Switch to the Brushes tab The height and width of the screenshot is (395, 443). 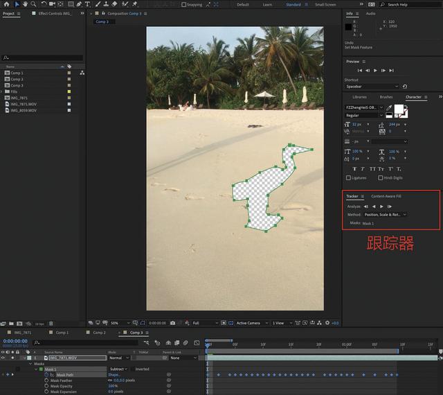click(x=386, y=97)
